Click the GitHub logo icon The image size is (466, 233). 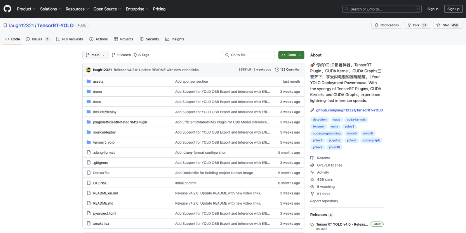(7, 9)
